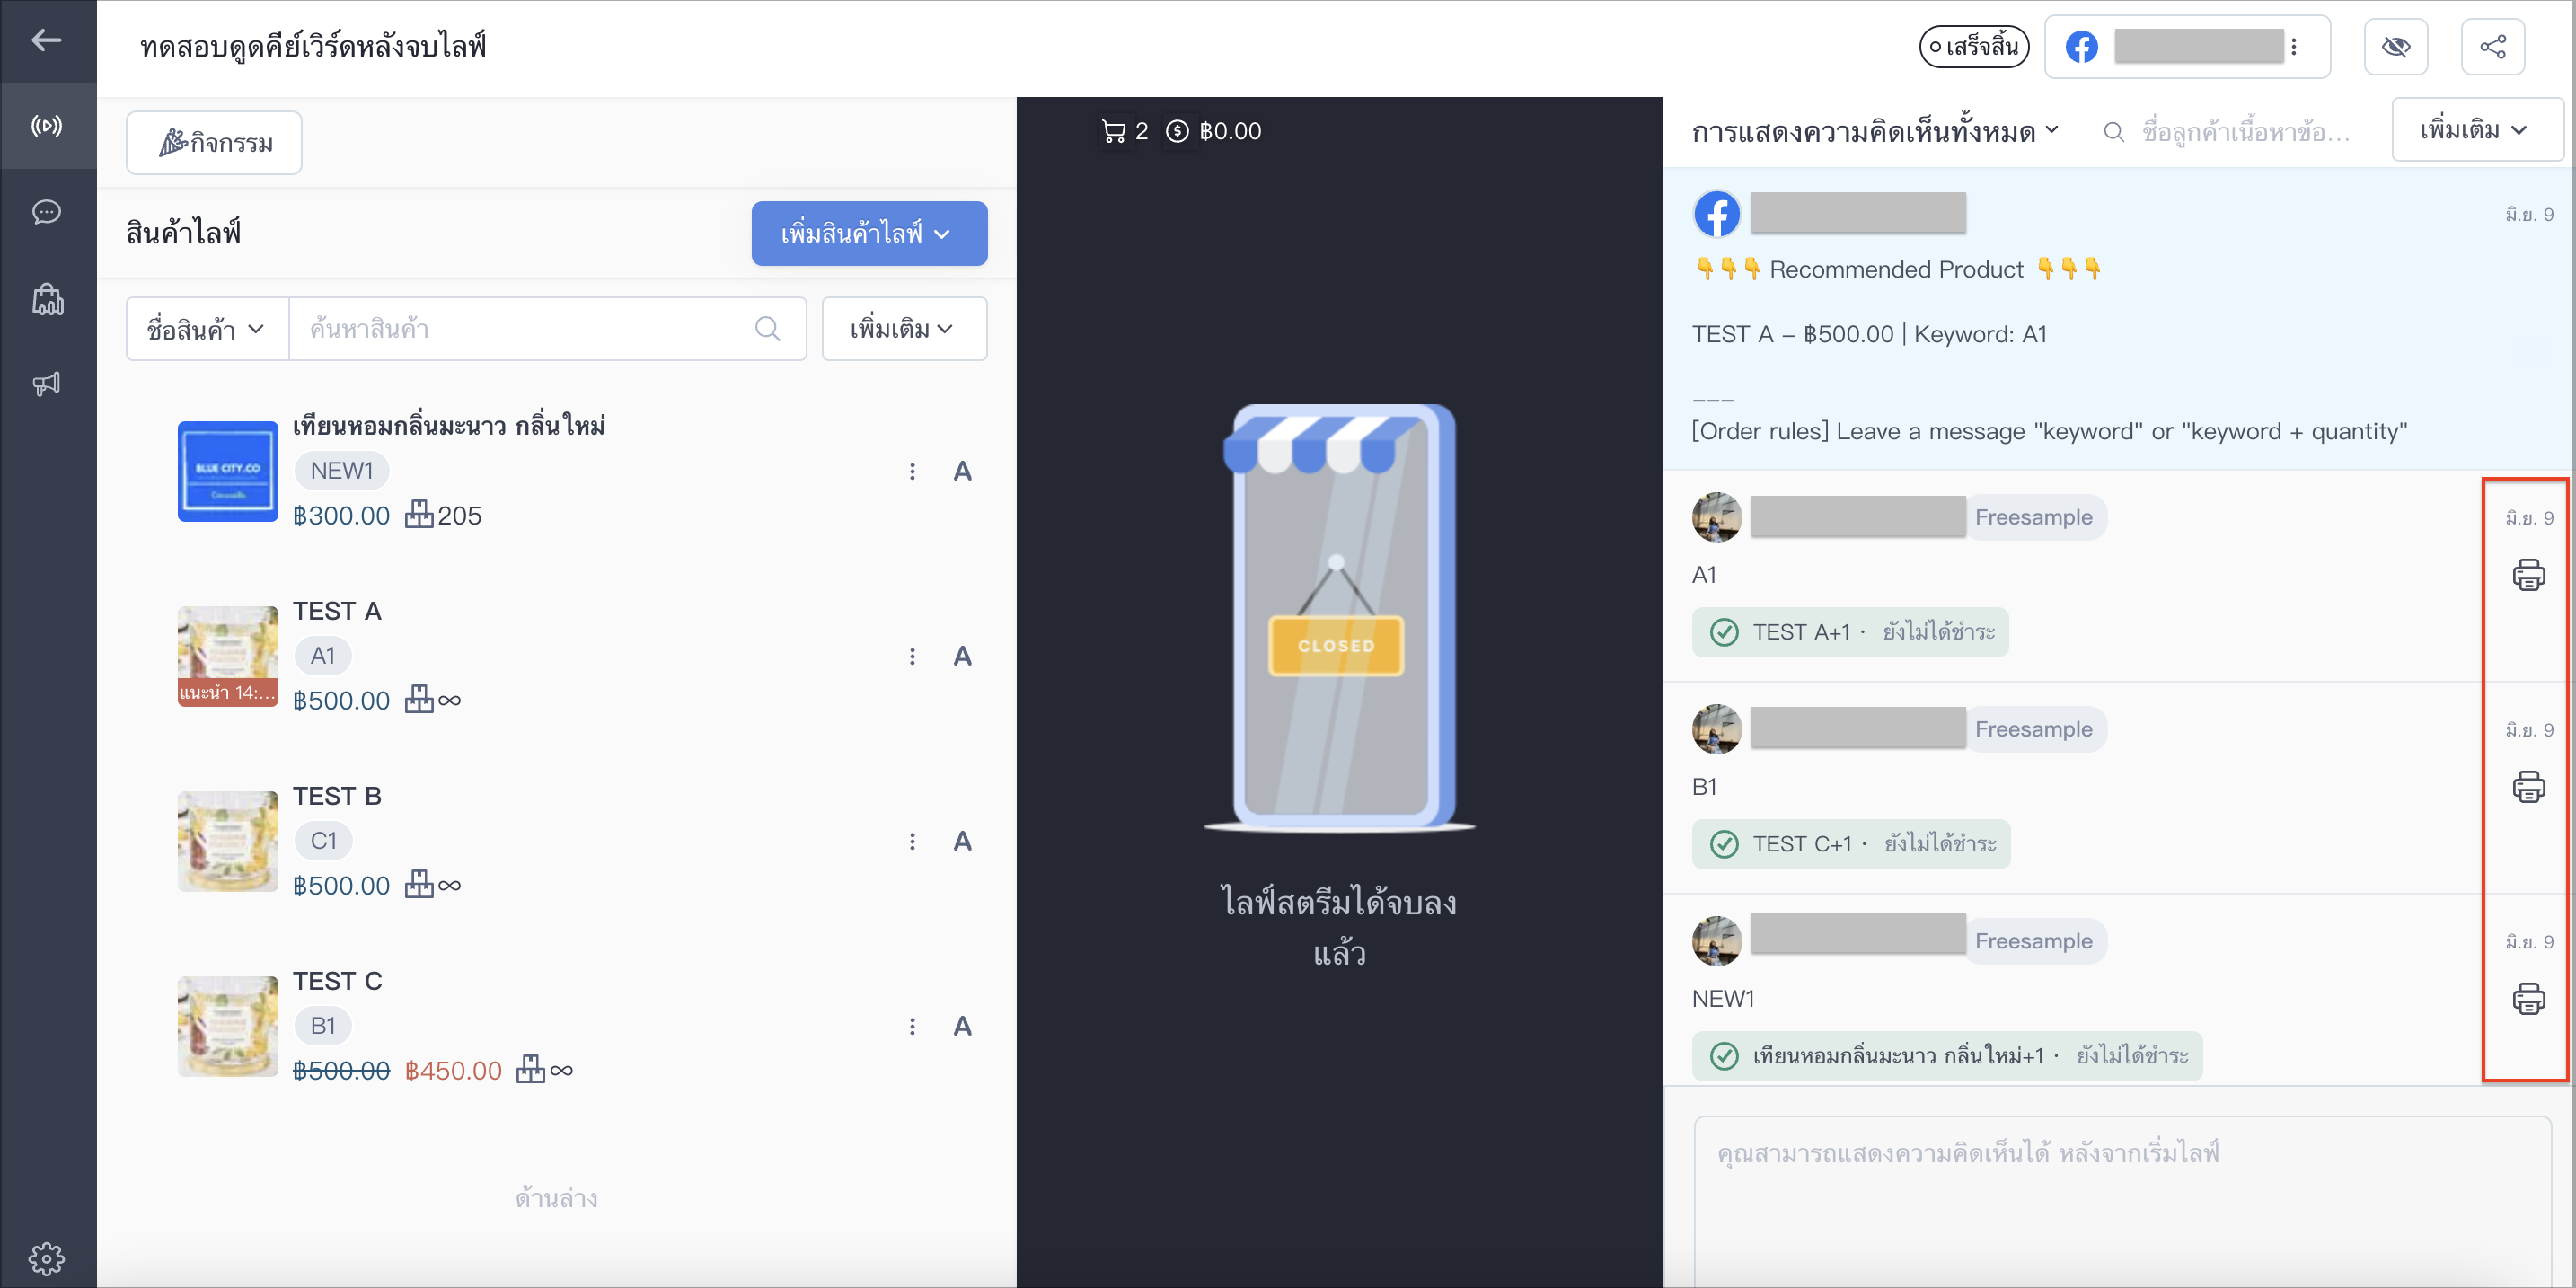
Task: Focus the customer name comment search field
Action: [2246, 131]
